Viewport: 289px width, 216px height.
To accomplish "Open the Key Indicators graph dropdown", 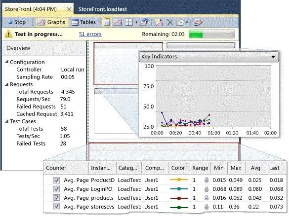I will click(x=273, y=57).
